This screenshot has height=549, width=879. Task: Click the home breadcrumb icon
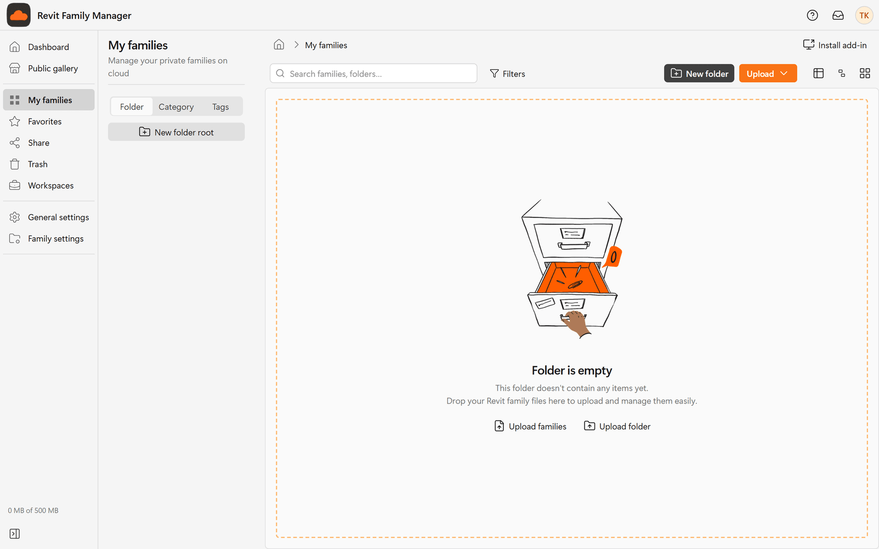click(x=279, y=45)
